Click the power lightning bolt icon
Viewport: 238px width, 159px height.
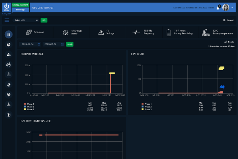click(x=66, y=32)
